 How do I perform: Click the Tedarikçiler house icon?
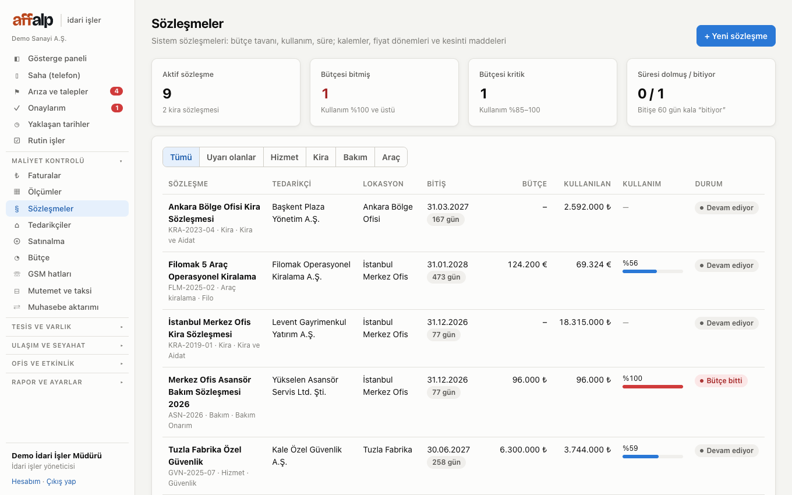click(17, 225)
